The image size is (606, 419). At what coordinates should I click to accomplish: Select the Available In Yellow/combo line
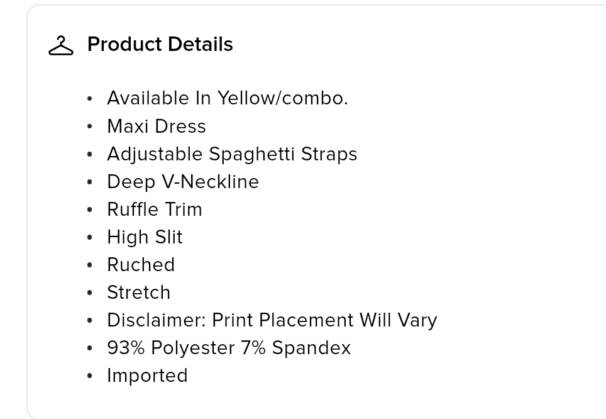[x=228, y=98]
